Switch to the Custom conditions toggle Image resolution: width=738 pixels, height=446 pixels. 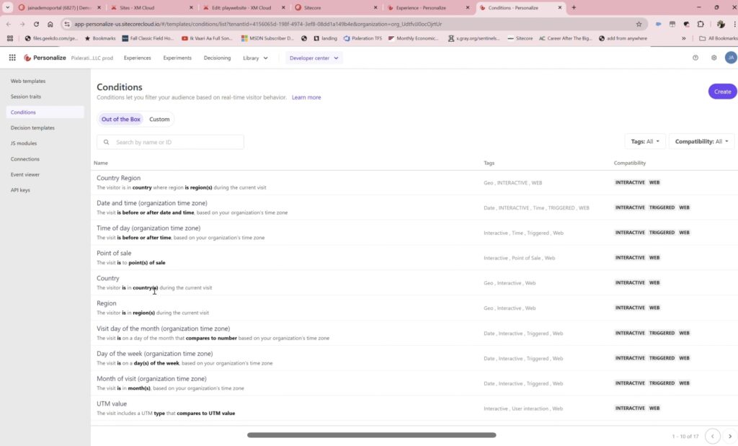[159, 120]
